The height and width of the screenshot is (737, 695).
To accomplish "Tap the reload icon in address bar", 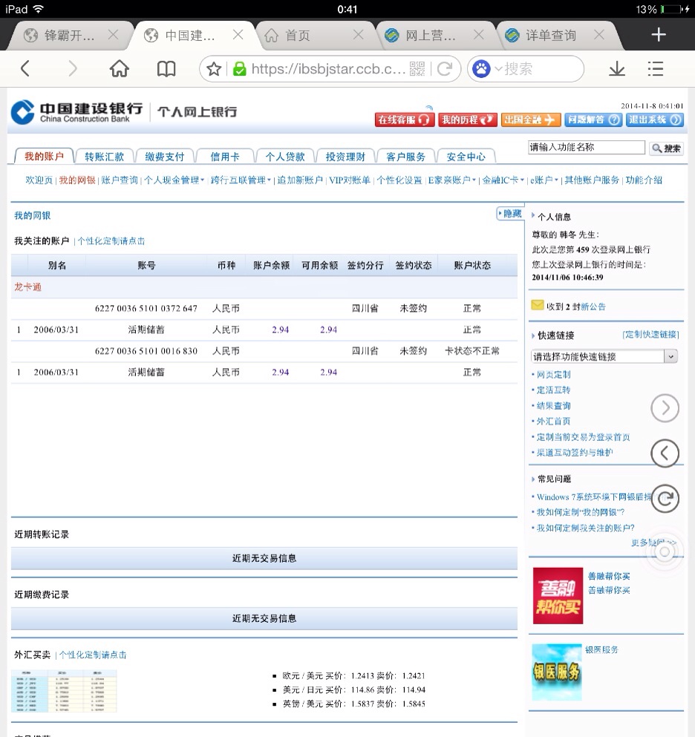I will point(444,69).
